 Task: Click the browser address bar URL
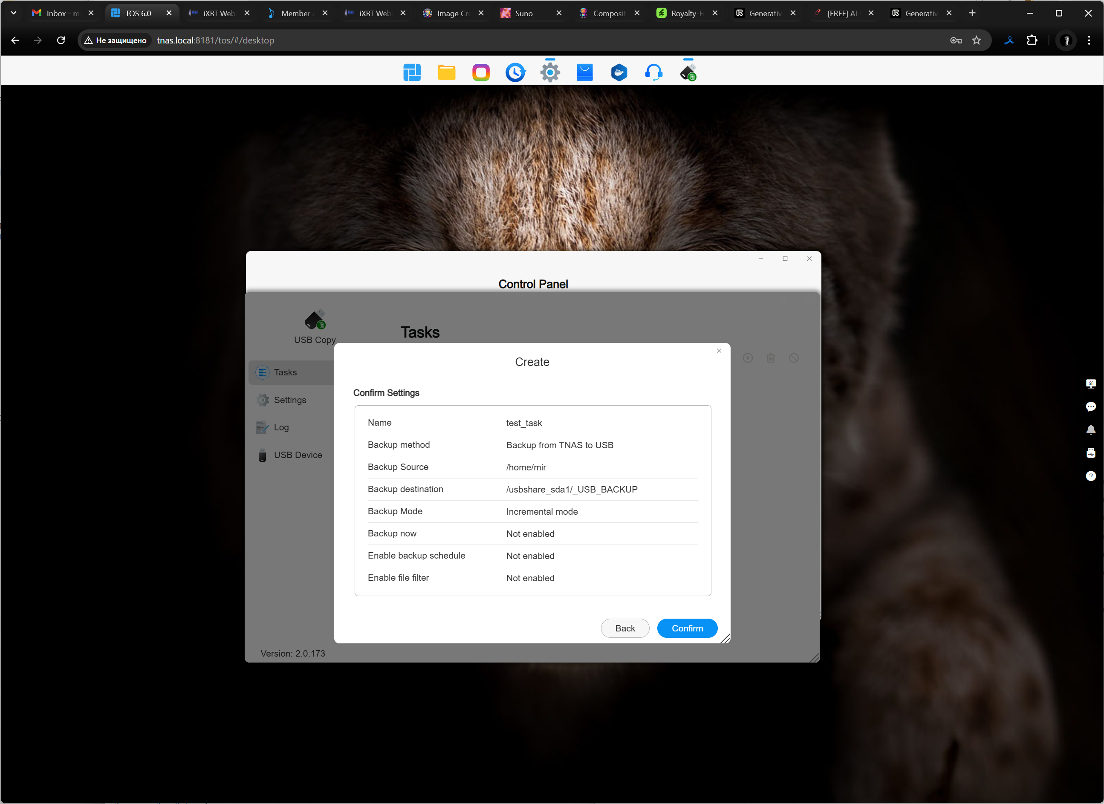click(216, 40)
